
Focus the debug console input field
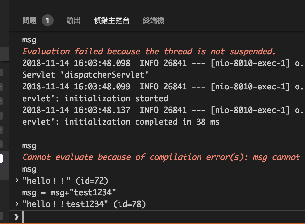click(x=163, y=216)
